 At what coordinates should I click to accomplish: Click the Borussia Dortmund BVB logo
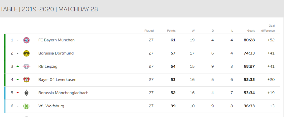click(x=26, y=53)
